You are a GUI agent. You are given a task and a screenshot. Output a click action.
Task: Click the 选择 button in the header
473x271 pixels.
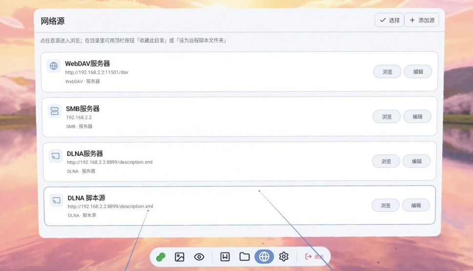390,20
